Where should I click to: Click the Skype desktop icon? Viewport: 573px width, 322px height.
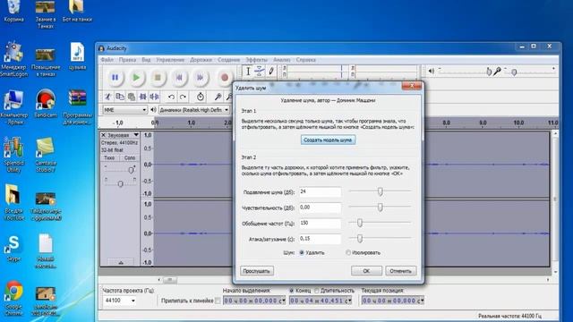point(13,249)
